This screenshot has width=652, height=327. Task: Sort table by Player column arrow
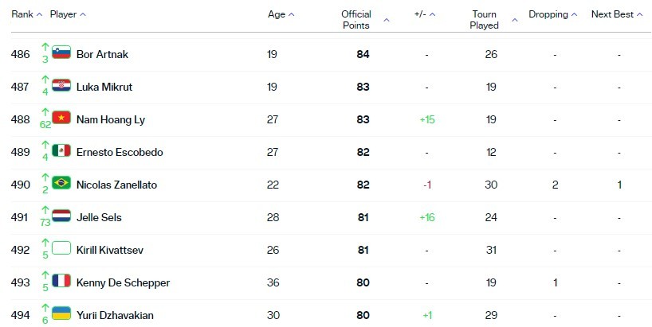[x=83, y=14]
